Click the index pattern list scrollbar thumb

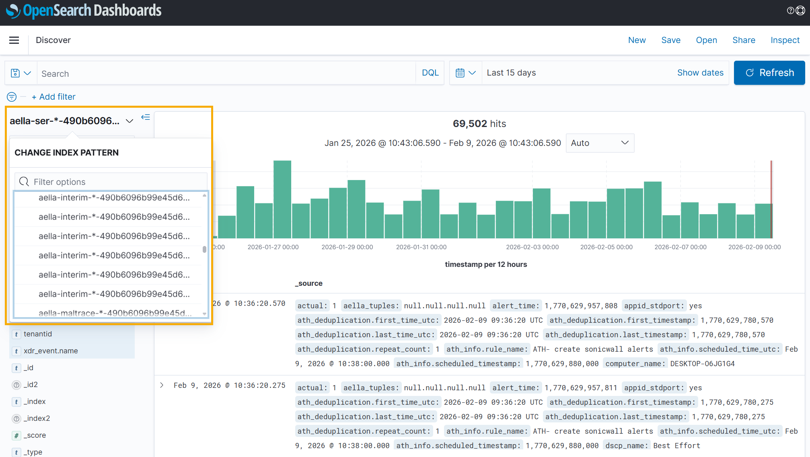pyautogui.click(x=204, y=249)
